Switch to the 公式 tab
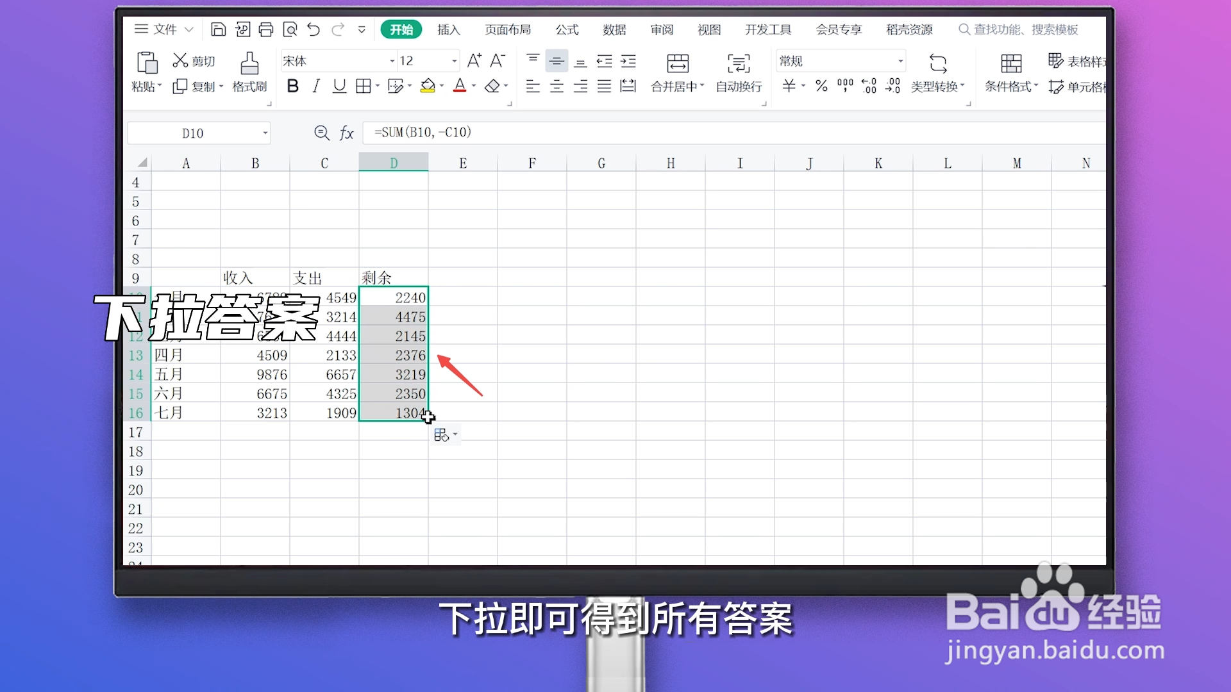The width and height of the screenshot is (1231, 692). [567, 29]
